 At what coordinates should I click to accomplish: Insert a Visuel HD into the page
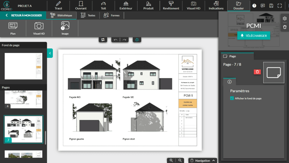(39, 28)
